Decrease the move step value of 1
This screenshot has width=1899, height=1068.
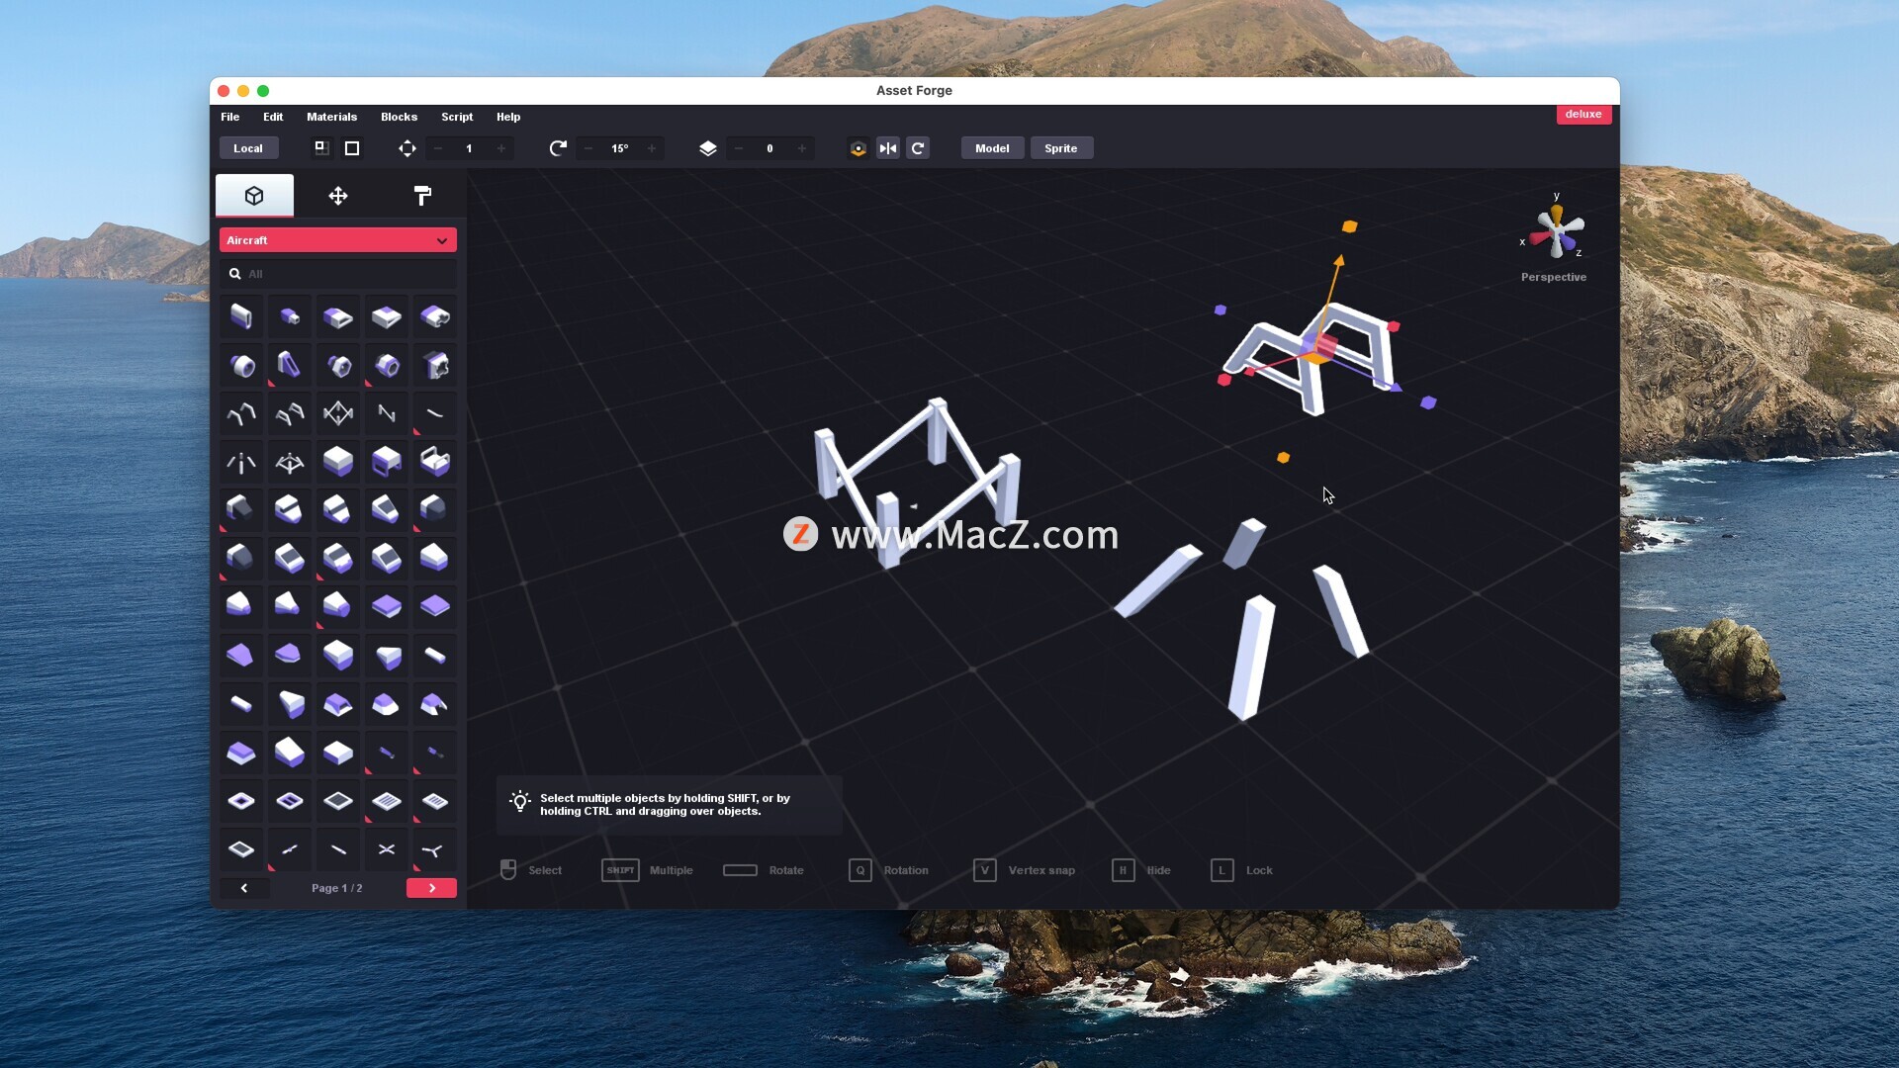coord(438,148)
